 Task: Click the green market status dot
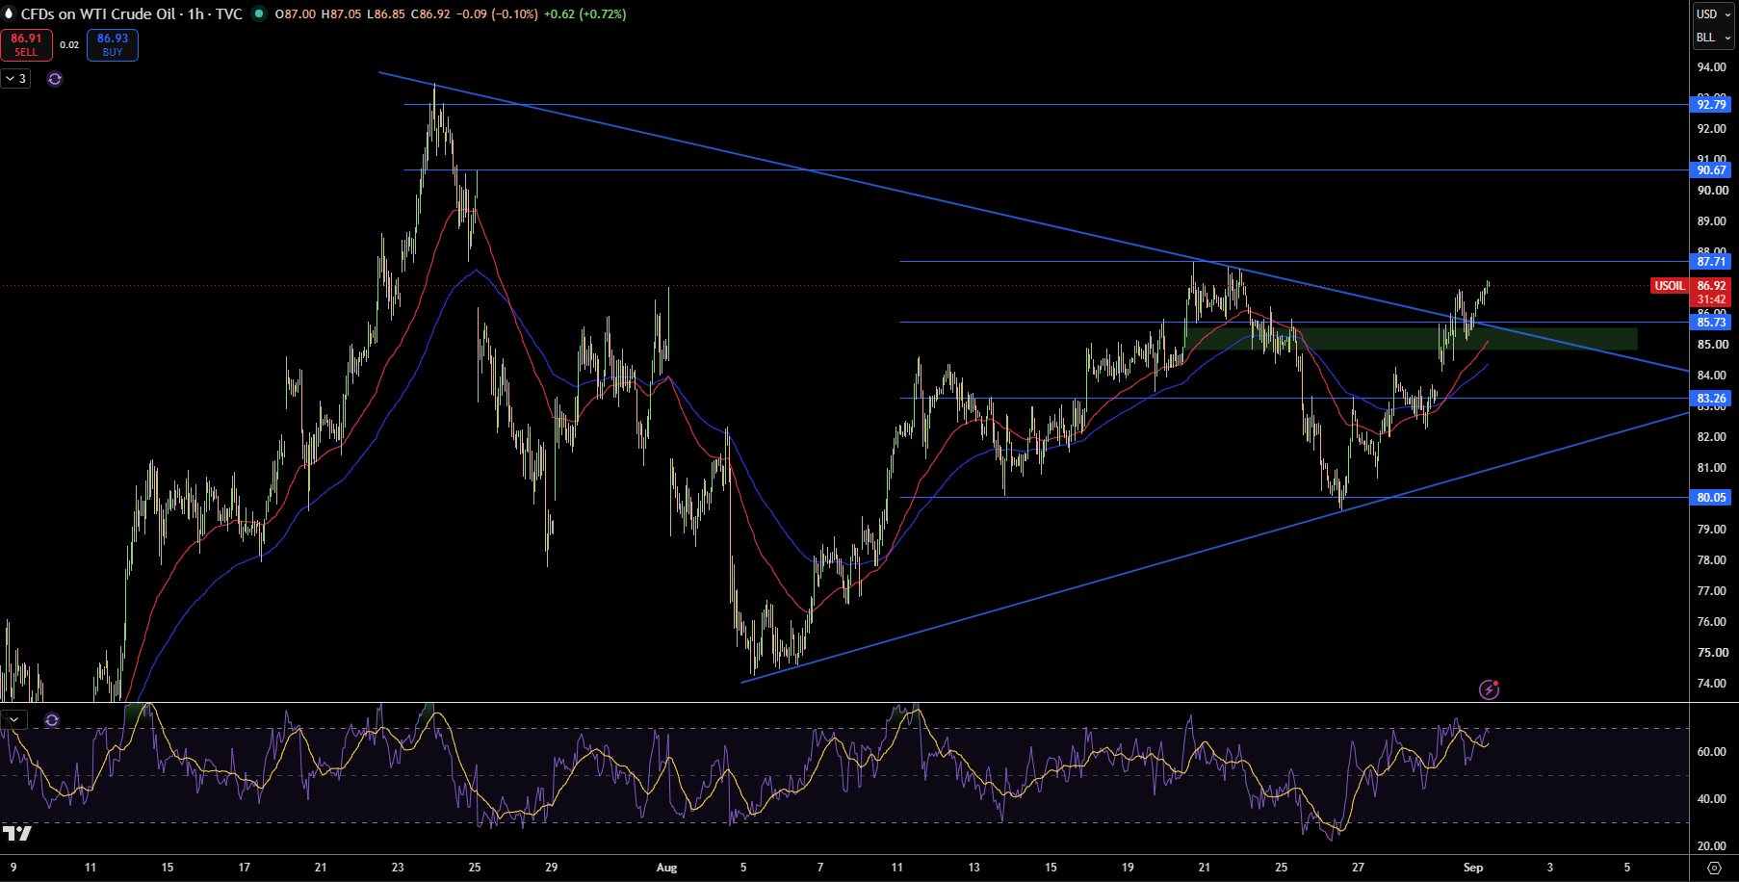click(259, 13)
